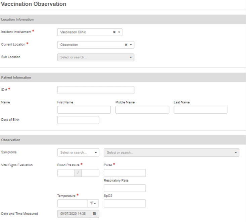Clear the Observation location selection

click(126, 45)
